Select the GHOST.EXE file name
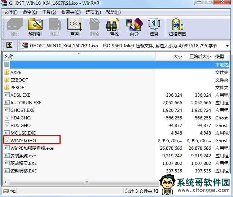233x197 pixels. click(x=22, y=110)
